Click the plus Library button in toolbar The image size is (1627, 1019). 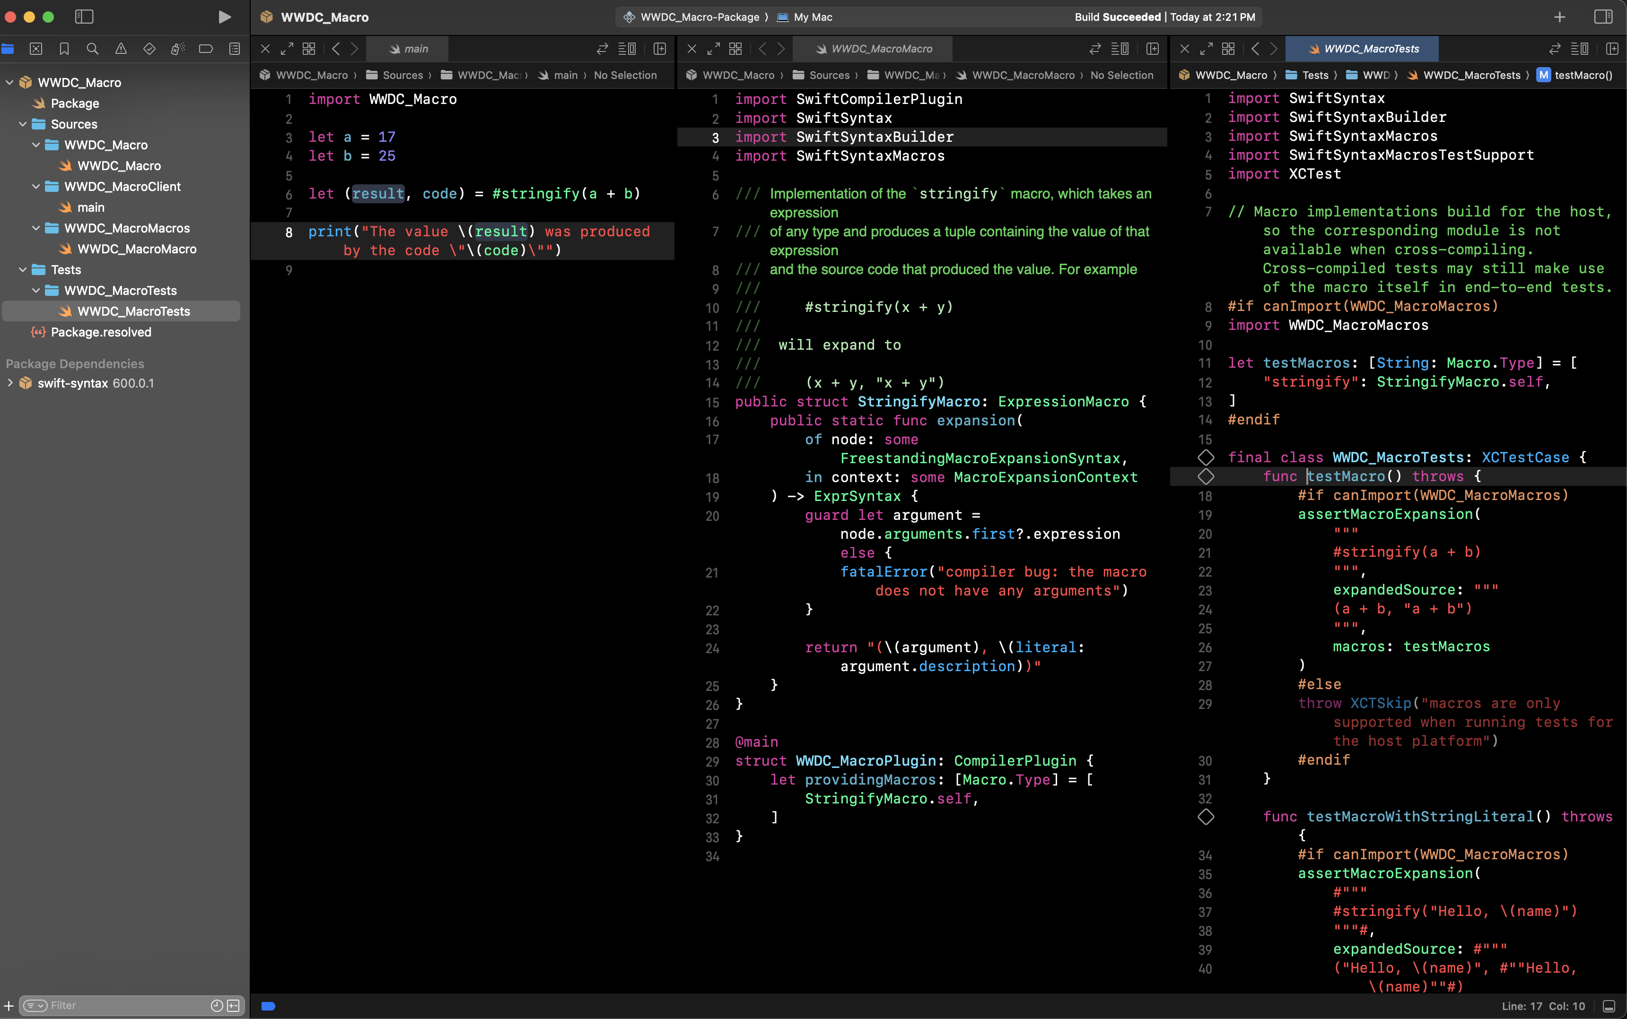pos(1559,17)
